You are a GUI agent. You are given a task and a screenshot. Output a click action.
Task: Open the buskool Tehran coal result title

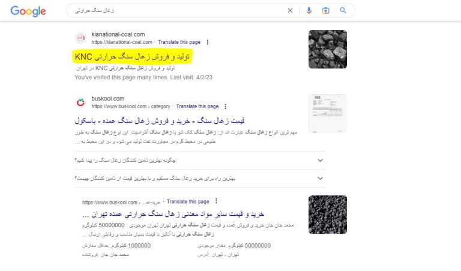coord(173,214)
